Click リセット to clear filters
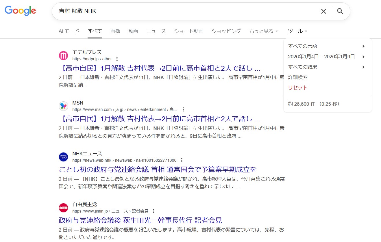The height and width of the screenshot is (242, 381). [298, 88]
